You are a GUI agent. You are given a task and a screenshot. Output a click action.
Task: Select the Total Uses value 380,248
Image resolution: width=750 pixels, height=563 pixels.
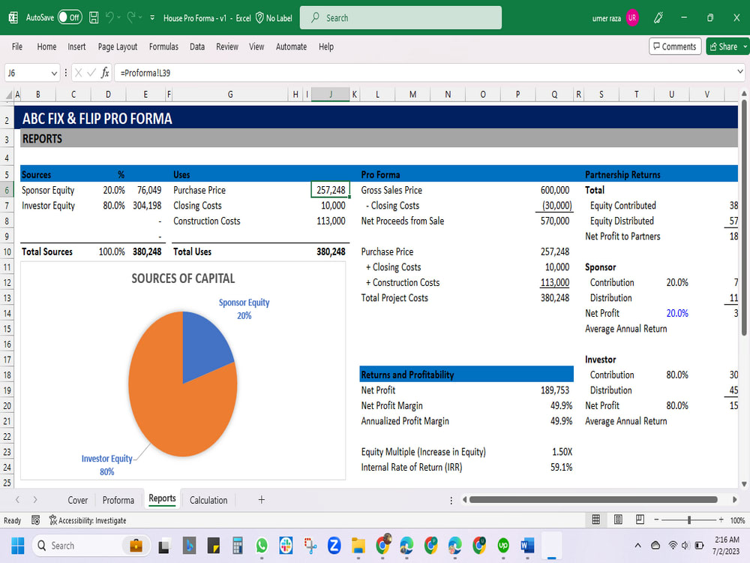coord(331,251)
